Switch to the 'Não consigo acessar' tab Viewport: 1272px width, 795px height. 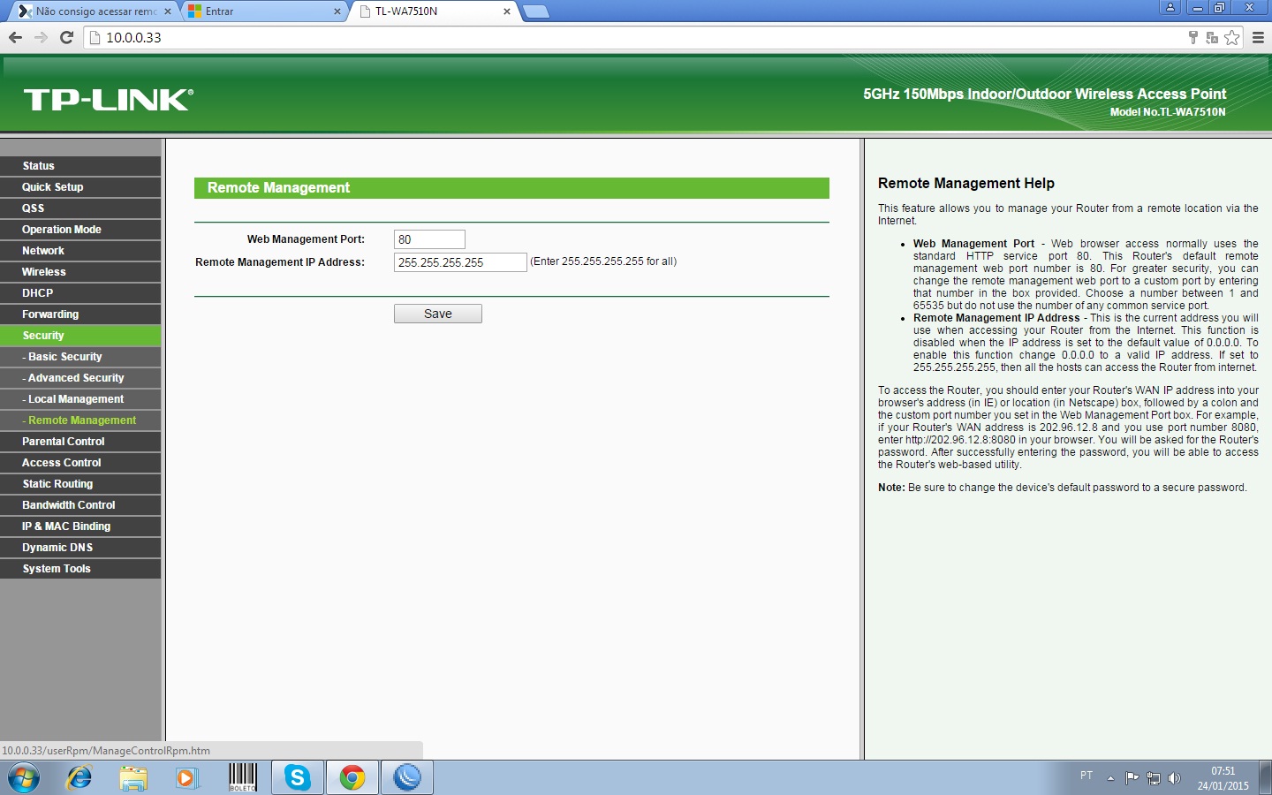coord(95,11)
